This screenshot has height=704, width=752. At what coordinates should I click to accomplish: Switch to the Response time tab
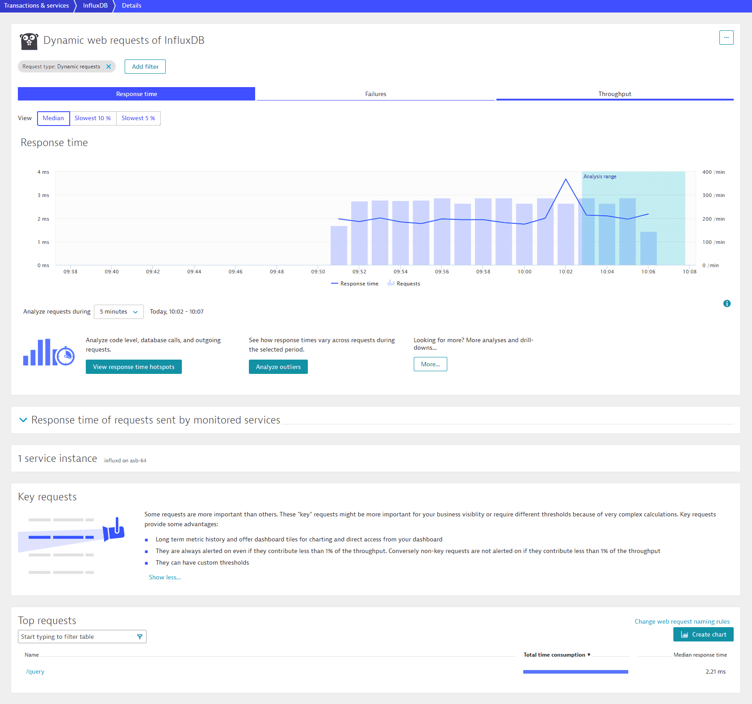click(x=136, y=94)
